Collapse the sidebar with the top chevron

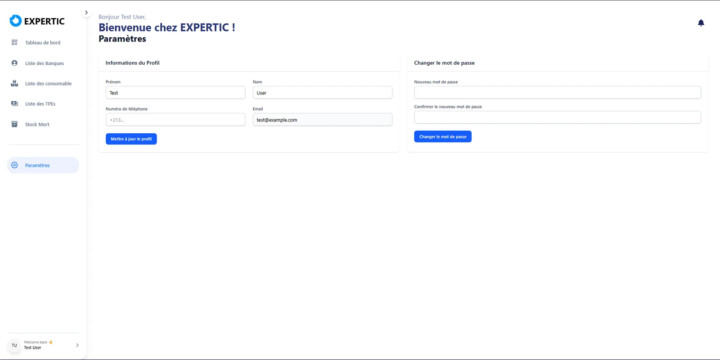click(86, 13)
